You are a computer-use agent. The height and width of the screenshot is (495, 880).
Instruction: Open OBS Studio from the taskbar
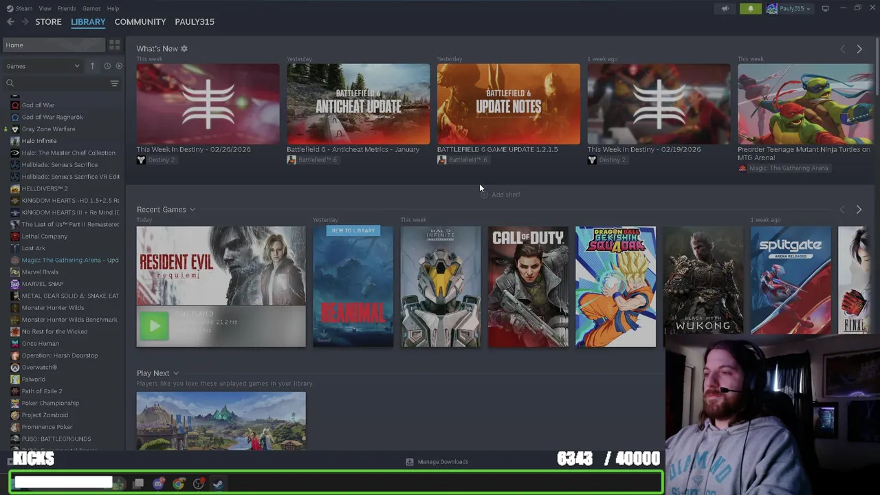tap(198, 483)
